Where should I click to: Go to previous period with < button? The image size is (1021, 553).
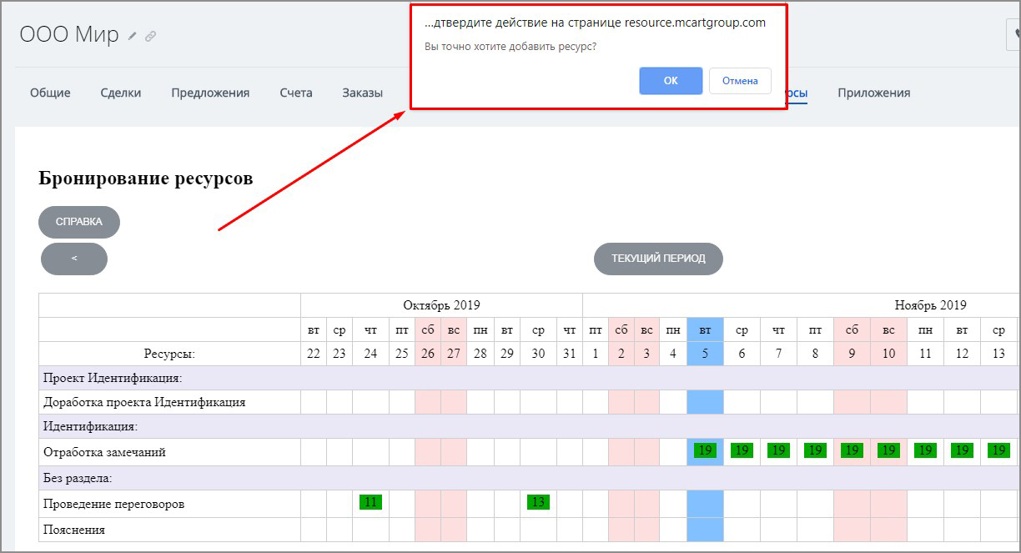click(74, 259)
